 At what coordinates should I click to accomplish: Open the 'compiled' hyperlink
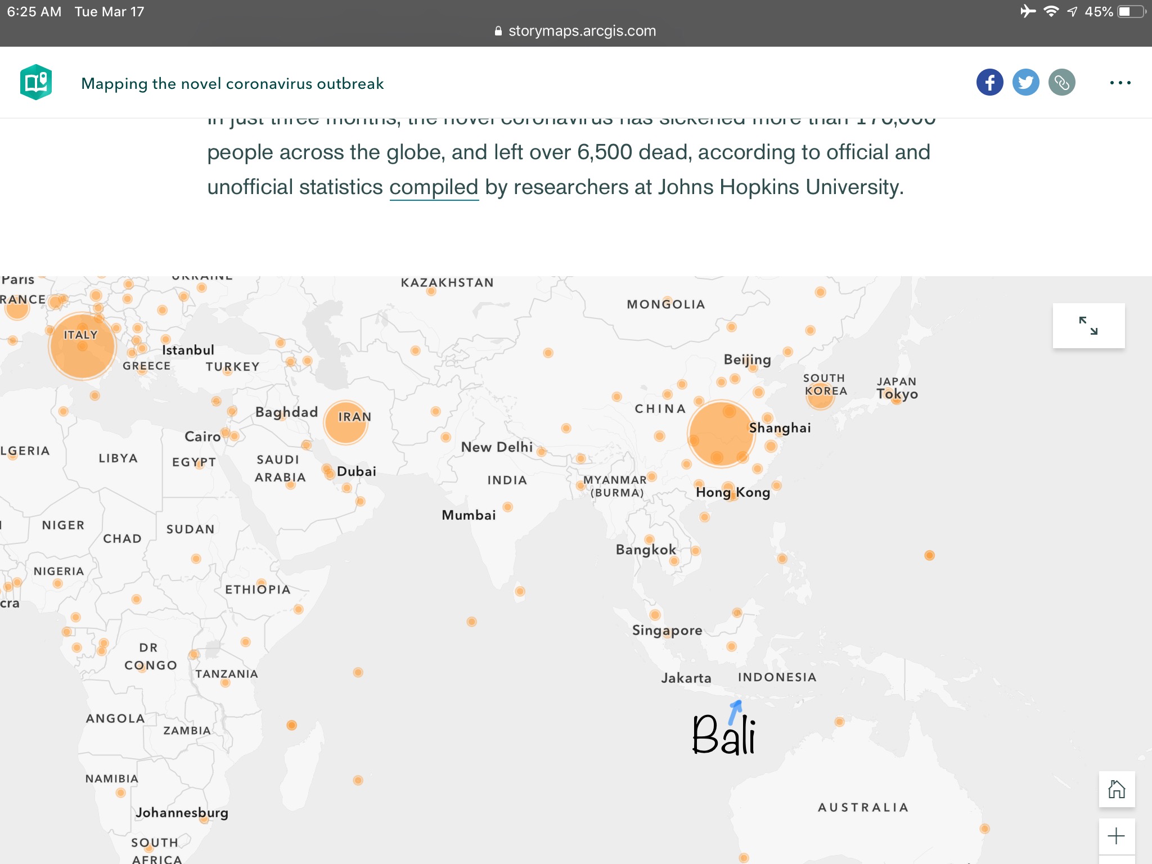click(x=433, y=187)
